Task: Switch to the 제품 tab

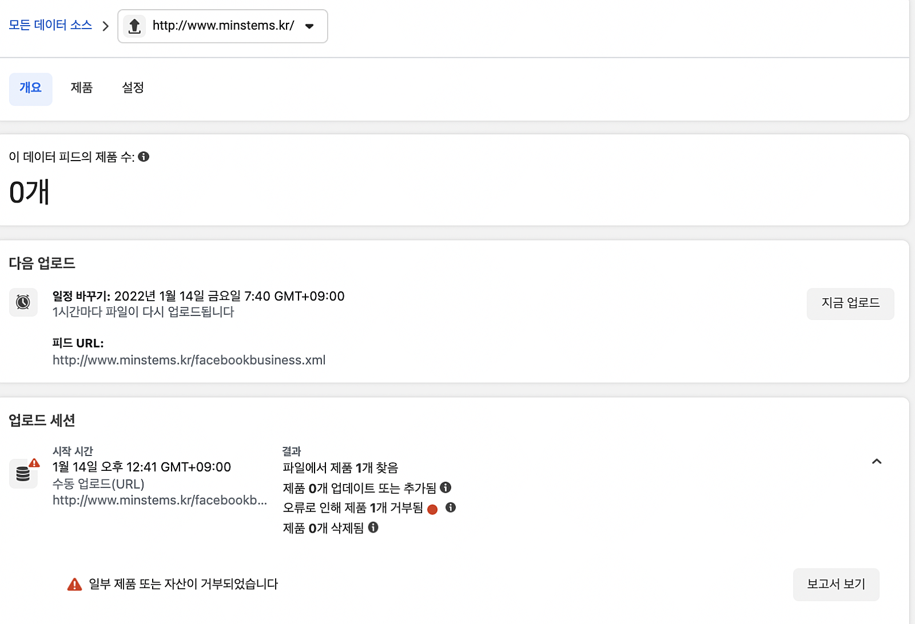Action: click(x=82, y=88)
